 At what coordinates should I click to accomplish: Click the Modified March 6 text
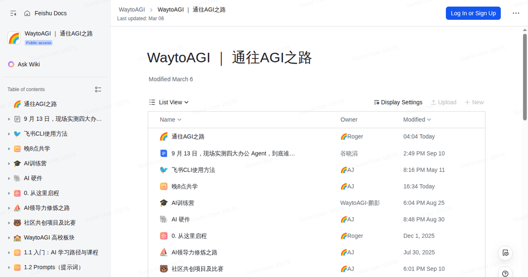pyautogui.click(x=171, y=79)
